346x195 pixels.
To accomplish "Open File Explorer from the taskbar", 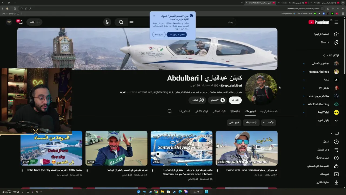I will [162, 192].
